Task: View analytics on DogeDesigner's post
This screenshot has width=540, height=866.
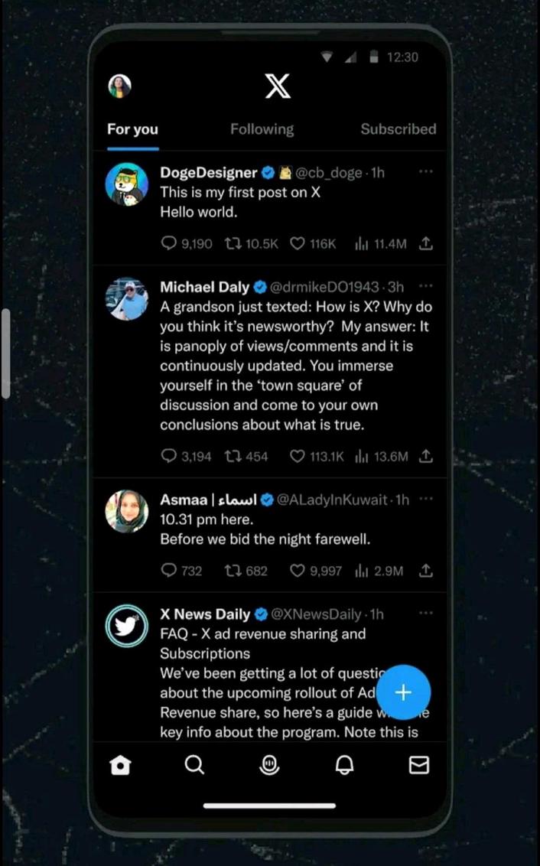Action: (x=361, y=243)
